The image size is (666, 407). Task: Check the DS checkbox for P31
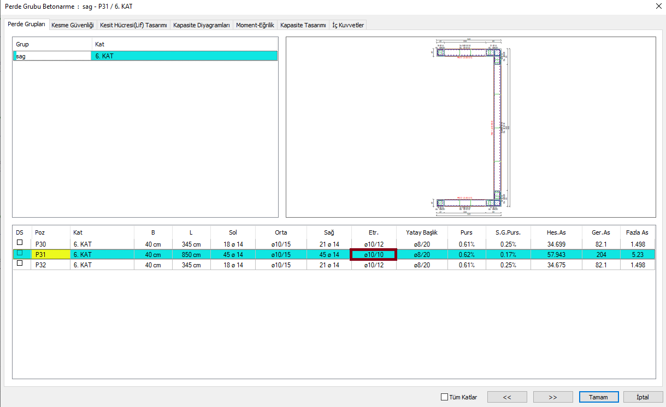(20, 254)
